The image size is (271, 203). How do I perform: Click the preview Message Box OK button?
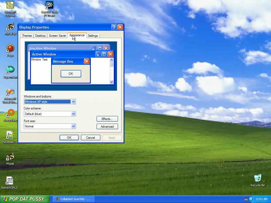coord(71,74)
